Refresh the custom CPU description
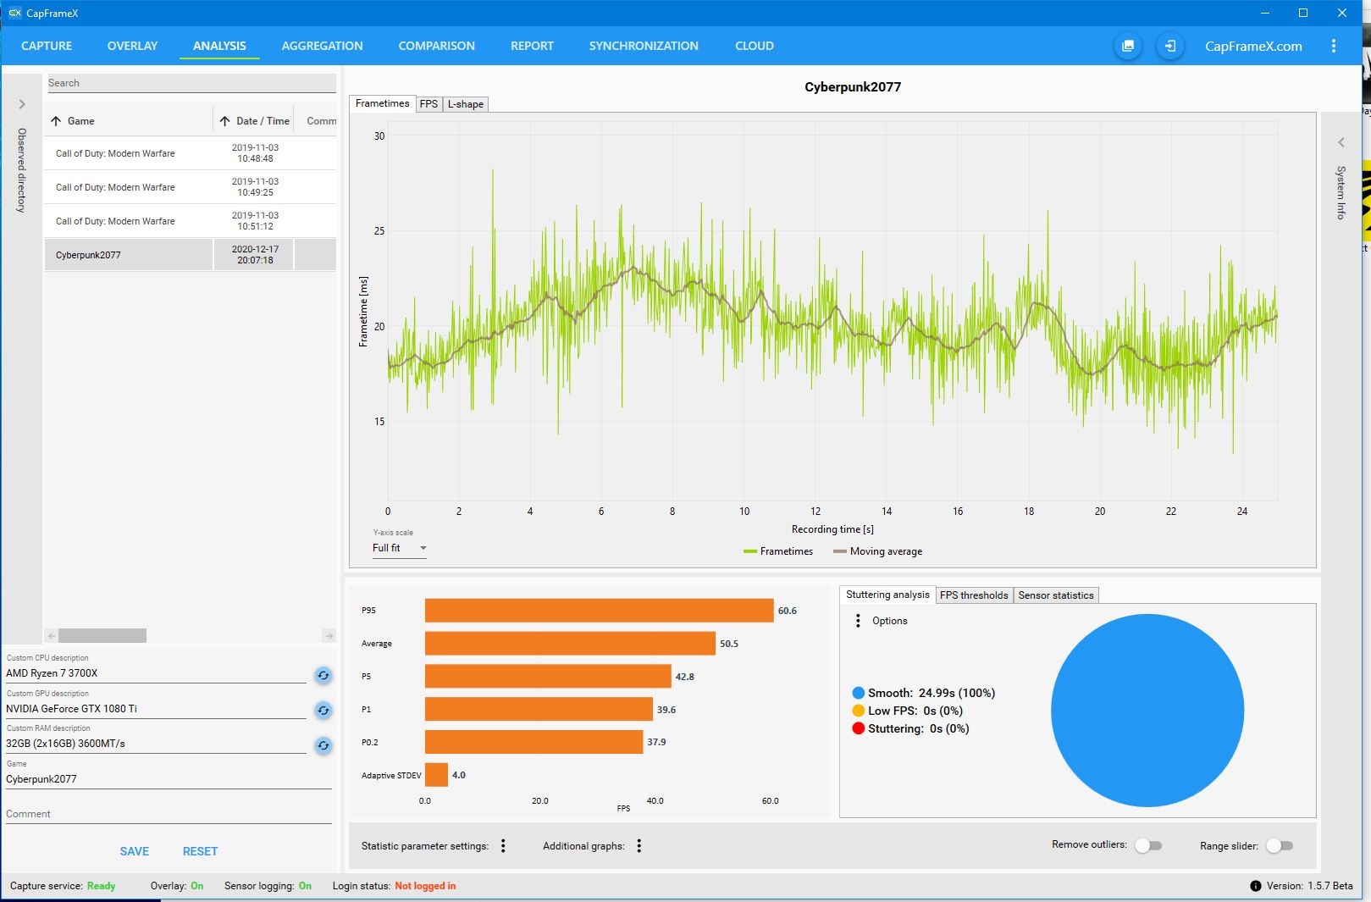The image size is (1371, 902). pos(323,675)
